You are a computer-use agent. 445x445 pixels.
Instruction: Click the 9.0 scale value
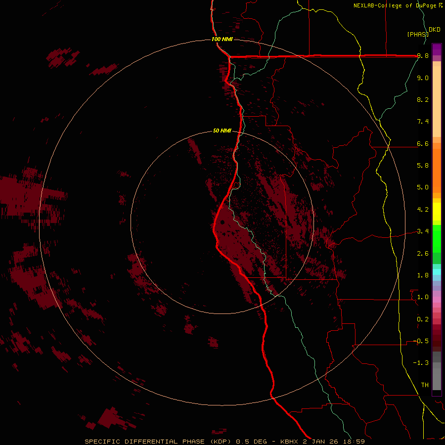(423, 78)
